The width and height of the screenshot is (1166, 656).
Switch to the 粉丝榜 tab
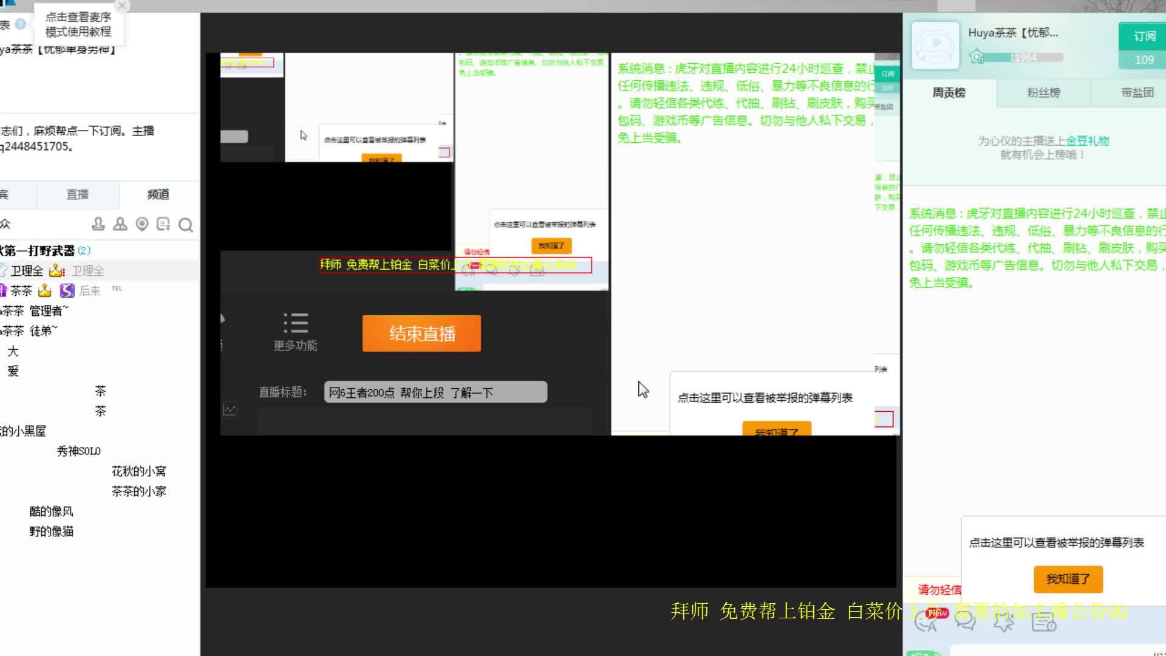point(1042,94)
